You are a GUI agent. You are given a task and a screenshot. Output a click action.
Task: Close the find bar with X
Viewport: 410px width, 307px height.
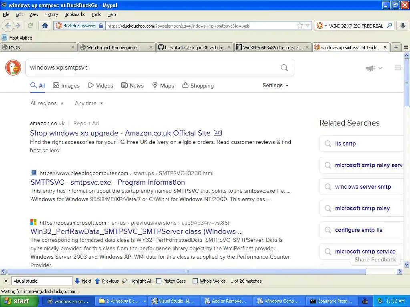6,281
